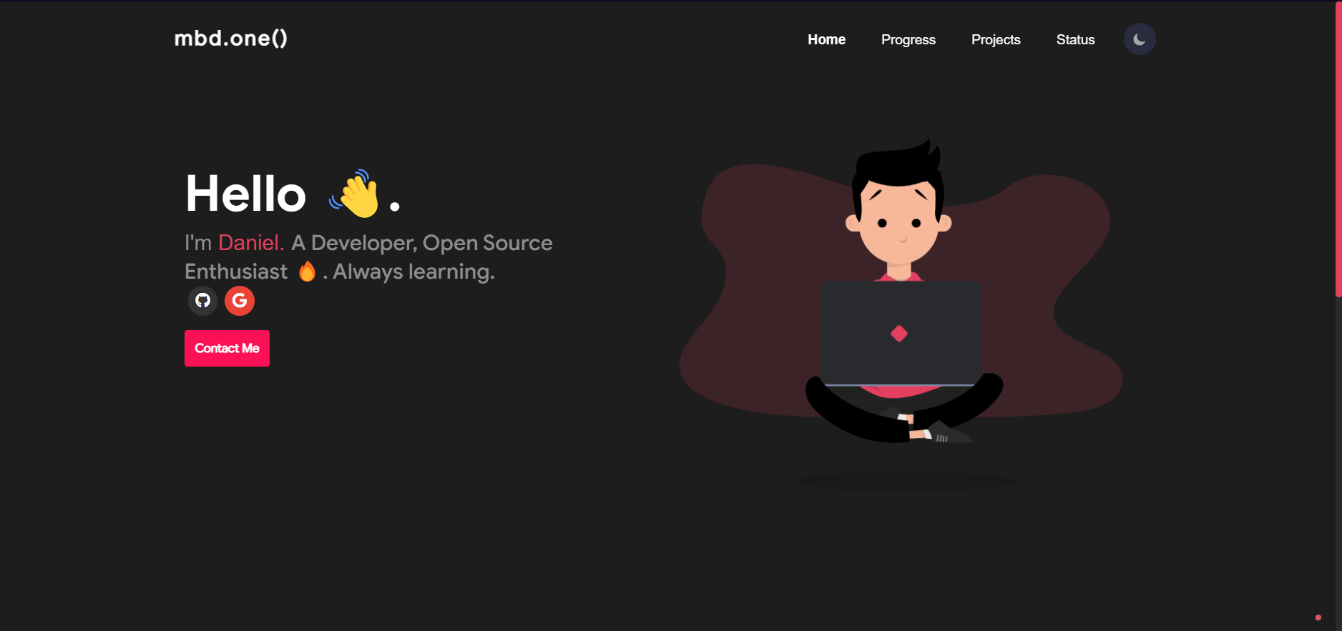This screenshot has height=631, width=1342.
Task: Click the highlighted name Daniel
Action: pyautogui.click(x=250, y=243)
